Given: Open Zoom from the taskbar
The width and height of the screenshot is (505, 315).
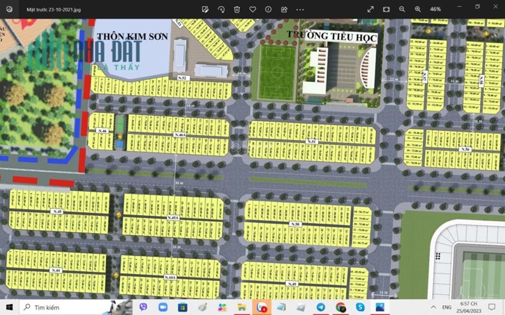Looking at the screenshot, I should coord(163,307).
